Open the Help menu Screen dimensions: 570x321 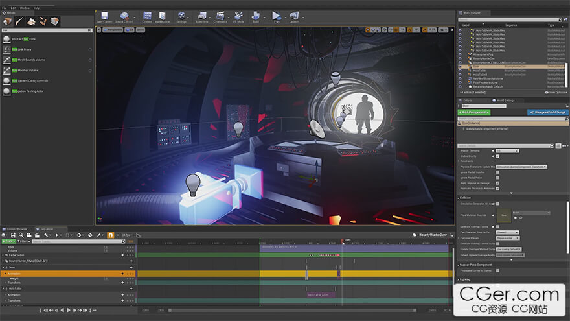(37, 8)
